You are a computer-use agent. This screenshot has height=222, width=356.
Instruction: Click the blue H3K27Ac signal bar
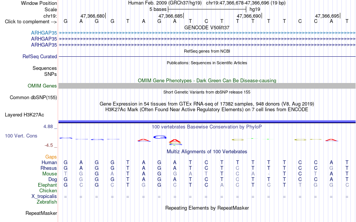[207, 122]
